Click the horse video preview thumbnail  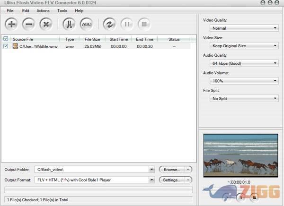(240, 155)
